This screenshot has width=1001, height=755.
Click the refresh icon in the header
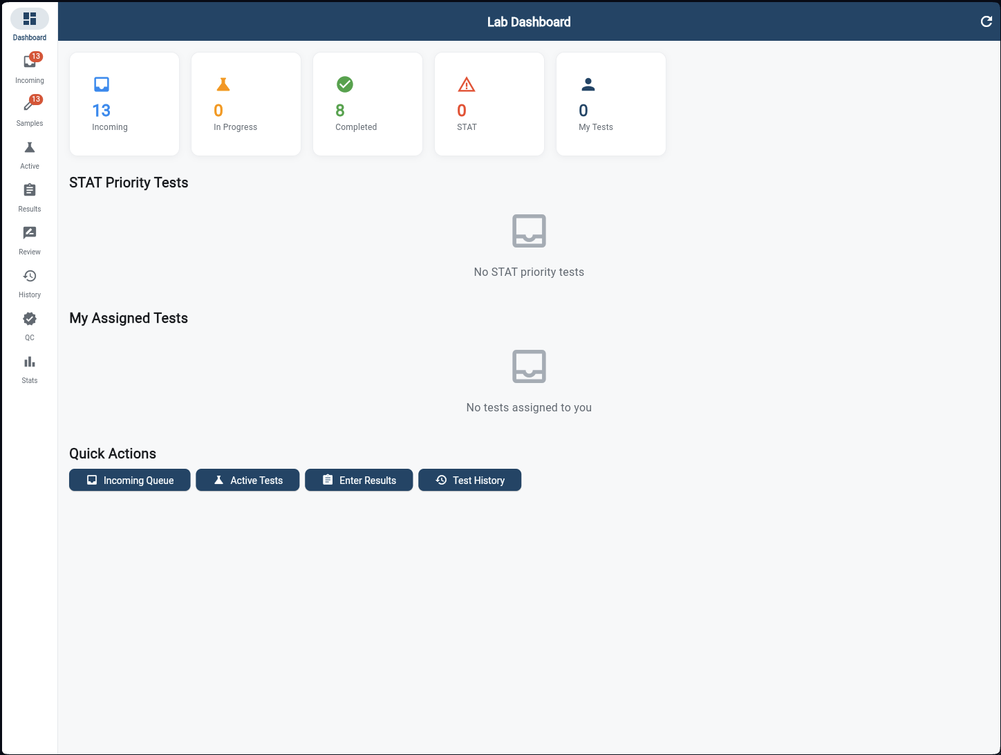(986, 21)
